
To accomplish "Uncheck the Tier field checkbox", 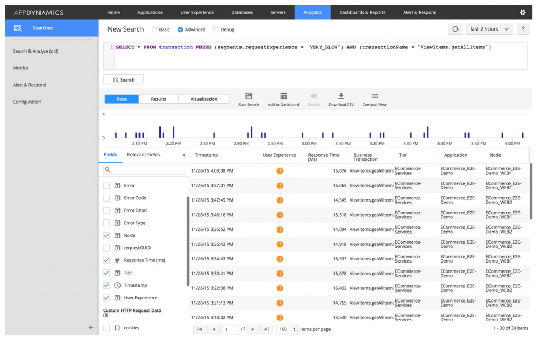I will 106,273.
